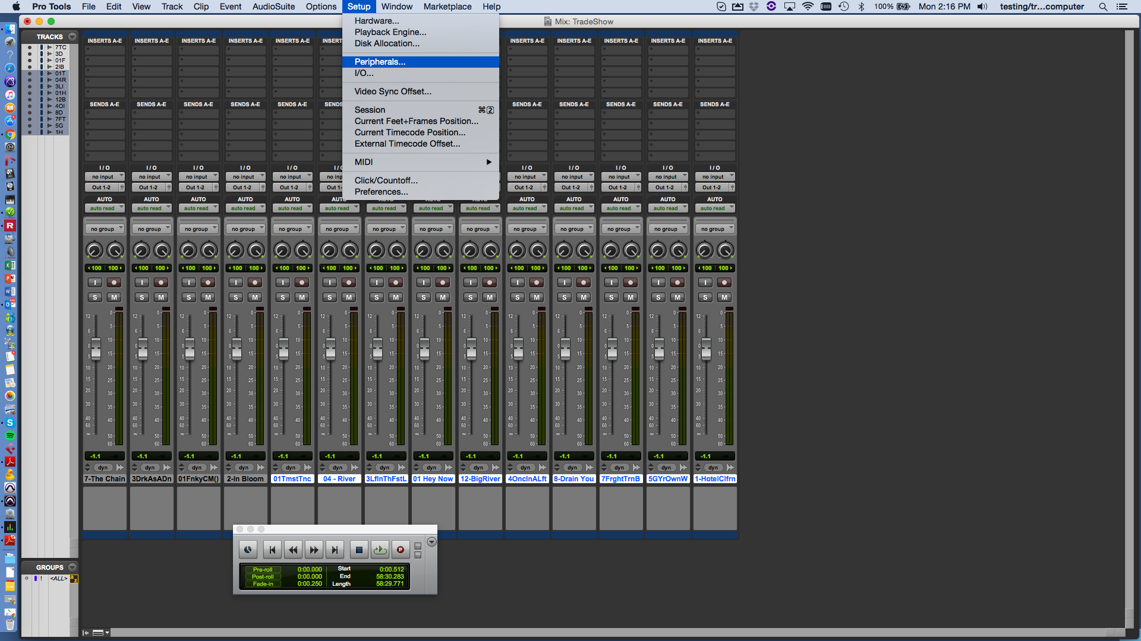
Task: Click the volume fader on 12-BigRiver
Action: [471, 350]
